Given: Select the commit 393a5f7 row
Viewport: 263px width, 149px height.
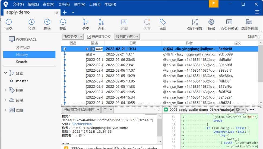Looking at the screenshot, I should (x=160, y=70).
